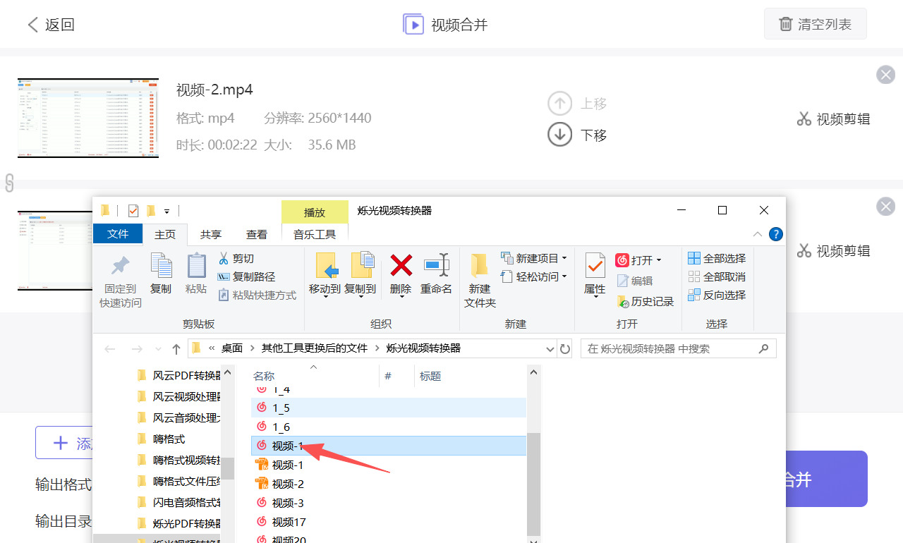This screenshot has width=903, height=543.
Task: Click 全部选择 in ribbon
Action: pos(717,258)
